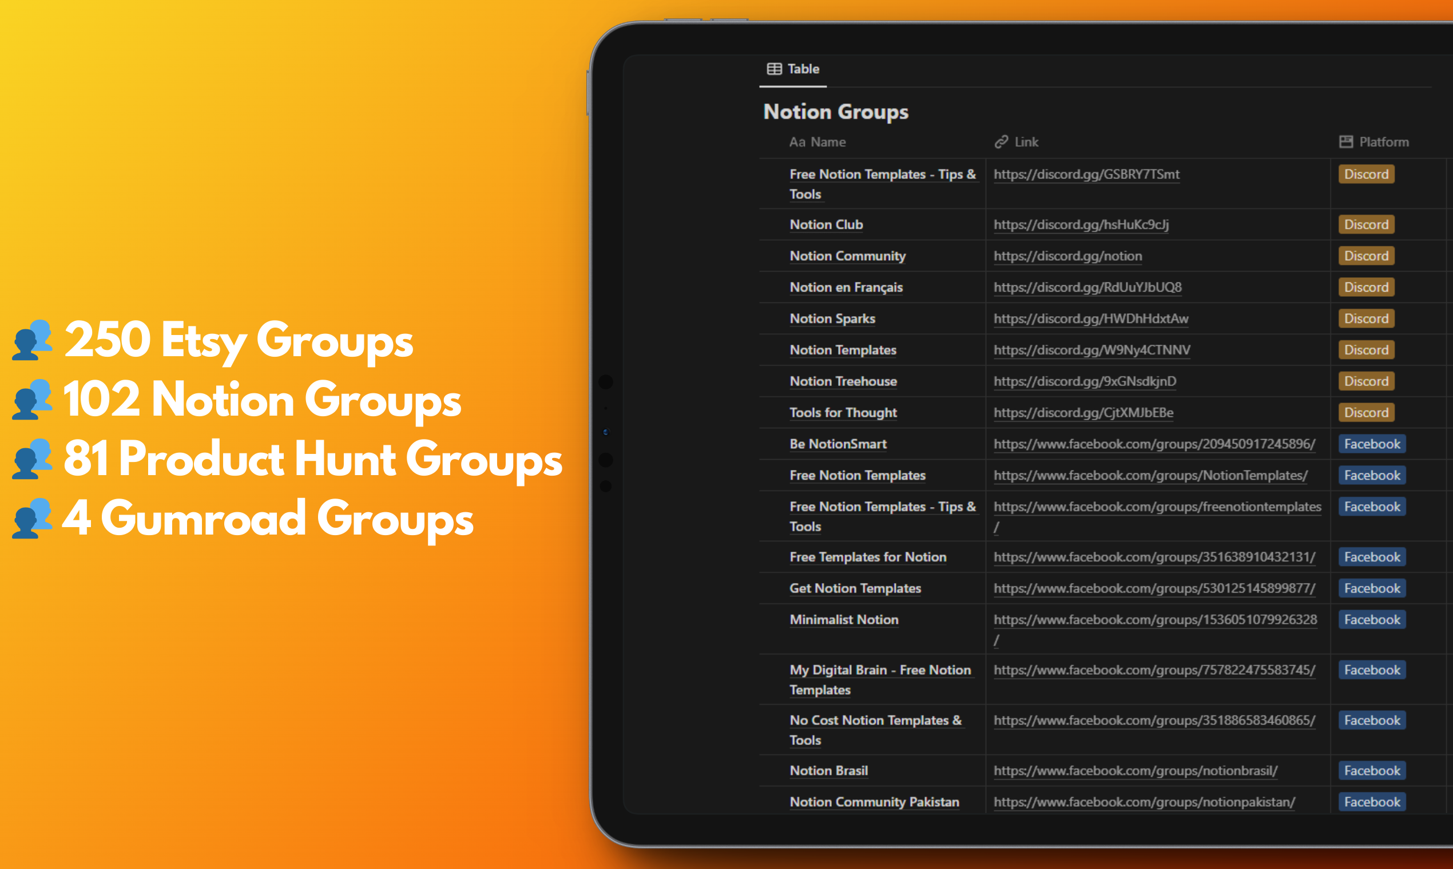Image resolution: width=1453 pixels, height=869 pixels.
Task: Open the discord.gg/notion link
Action: (x=1067, y=256)
